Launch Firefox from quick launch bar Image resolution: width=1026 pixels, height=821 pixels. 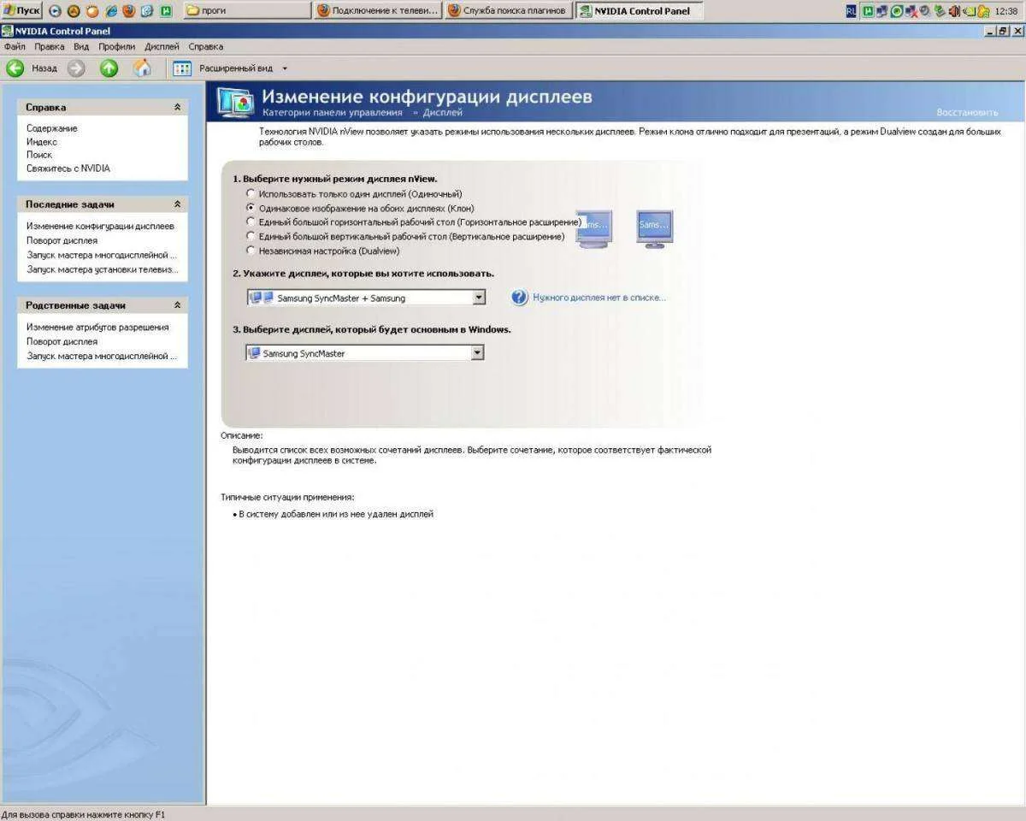pos(129,11)
